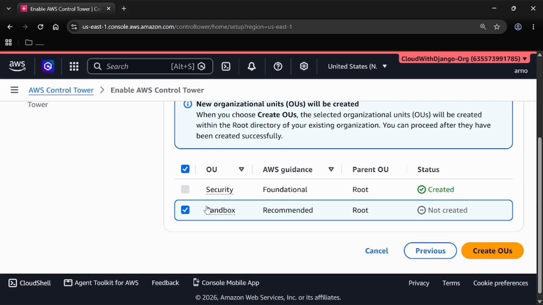This screenshot has height=305, width=543.
Task: Go to the Previous step
Action: [x=430, y=251]
